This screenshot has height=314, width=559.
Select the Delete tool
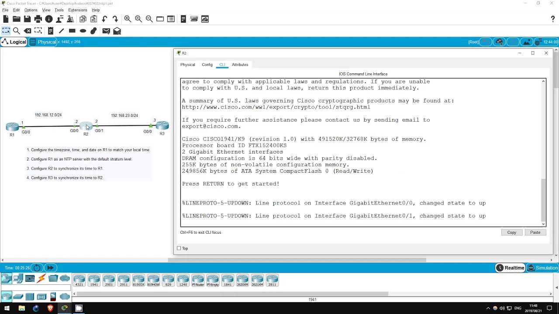click(x=28, y=31)
